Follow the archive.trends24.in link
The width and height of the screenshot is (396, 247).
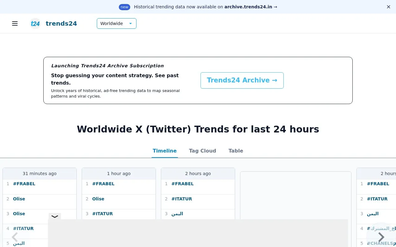[x=251, y=7]
